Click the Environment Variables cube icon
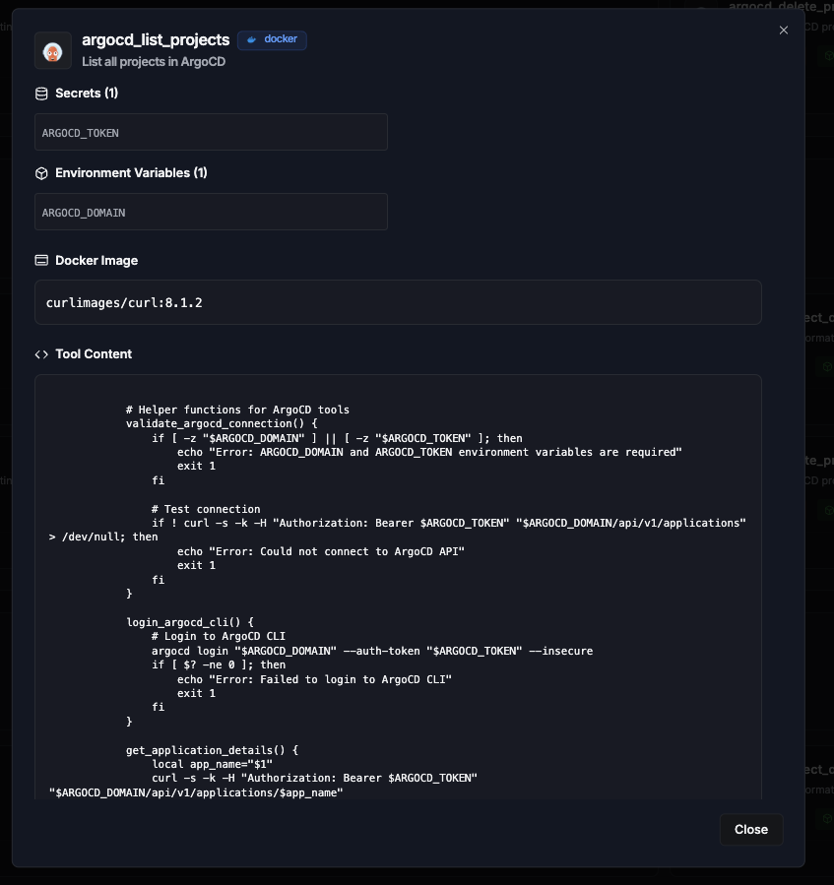This screenshot has width=834, height=885. (41, 173)
